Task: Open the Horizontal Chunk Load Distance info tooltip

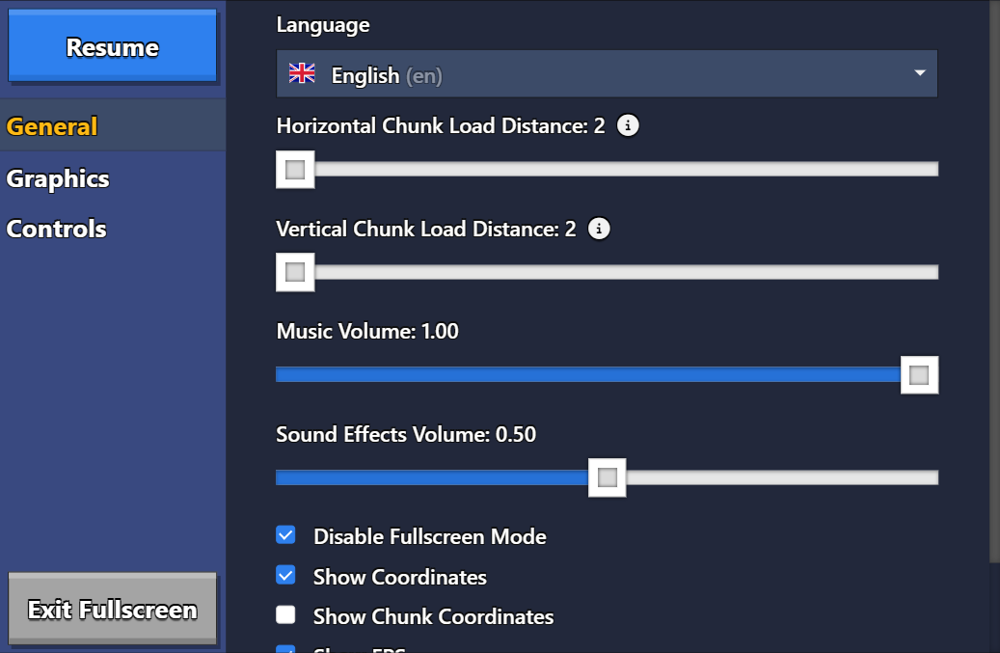Action: coord(628,125)
